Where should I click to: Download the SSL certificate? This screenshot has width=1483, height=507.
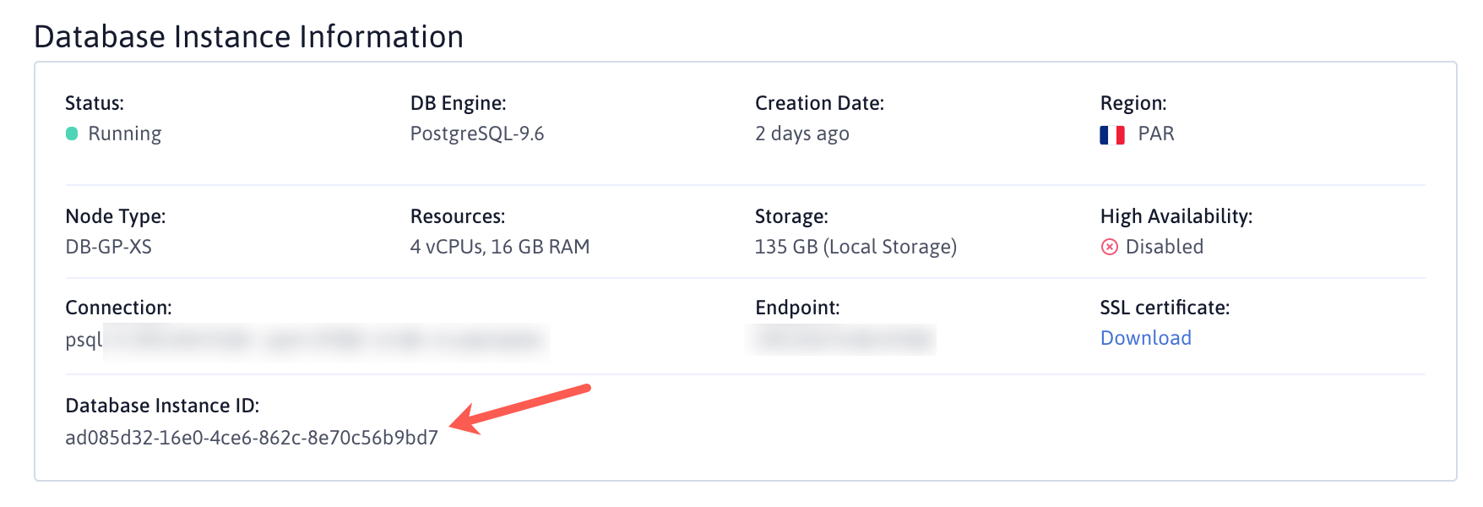(1145, 338)
